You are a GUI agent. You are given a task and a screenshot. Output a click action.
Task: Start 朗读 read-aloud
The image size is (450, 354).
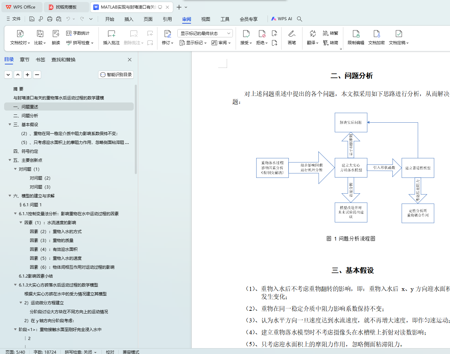pos(56,37)
